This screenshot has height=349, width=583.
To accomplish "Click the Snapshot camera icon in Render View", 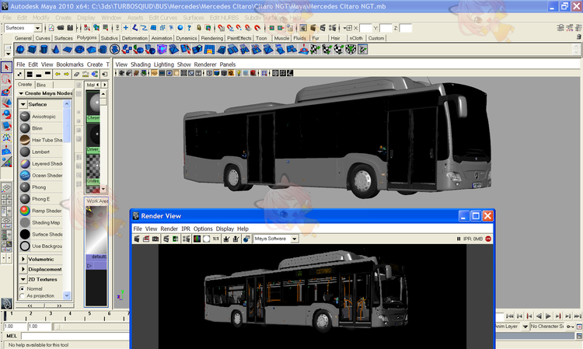I will (155, 239).
